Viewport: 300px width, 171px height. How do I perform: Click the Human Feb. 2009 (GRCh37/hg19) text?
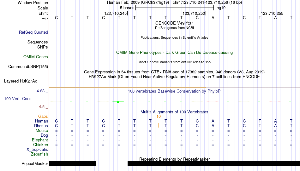[138, 3]
